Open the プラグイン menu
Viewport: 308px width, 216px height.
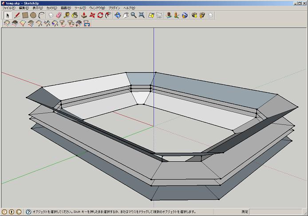(114, 8)
